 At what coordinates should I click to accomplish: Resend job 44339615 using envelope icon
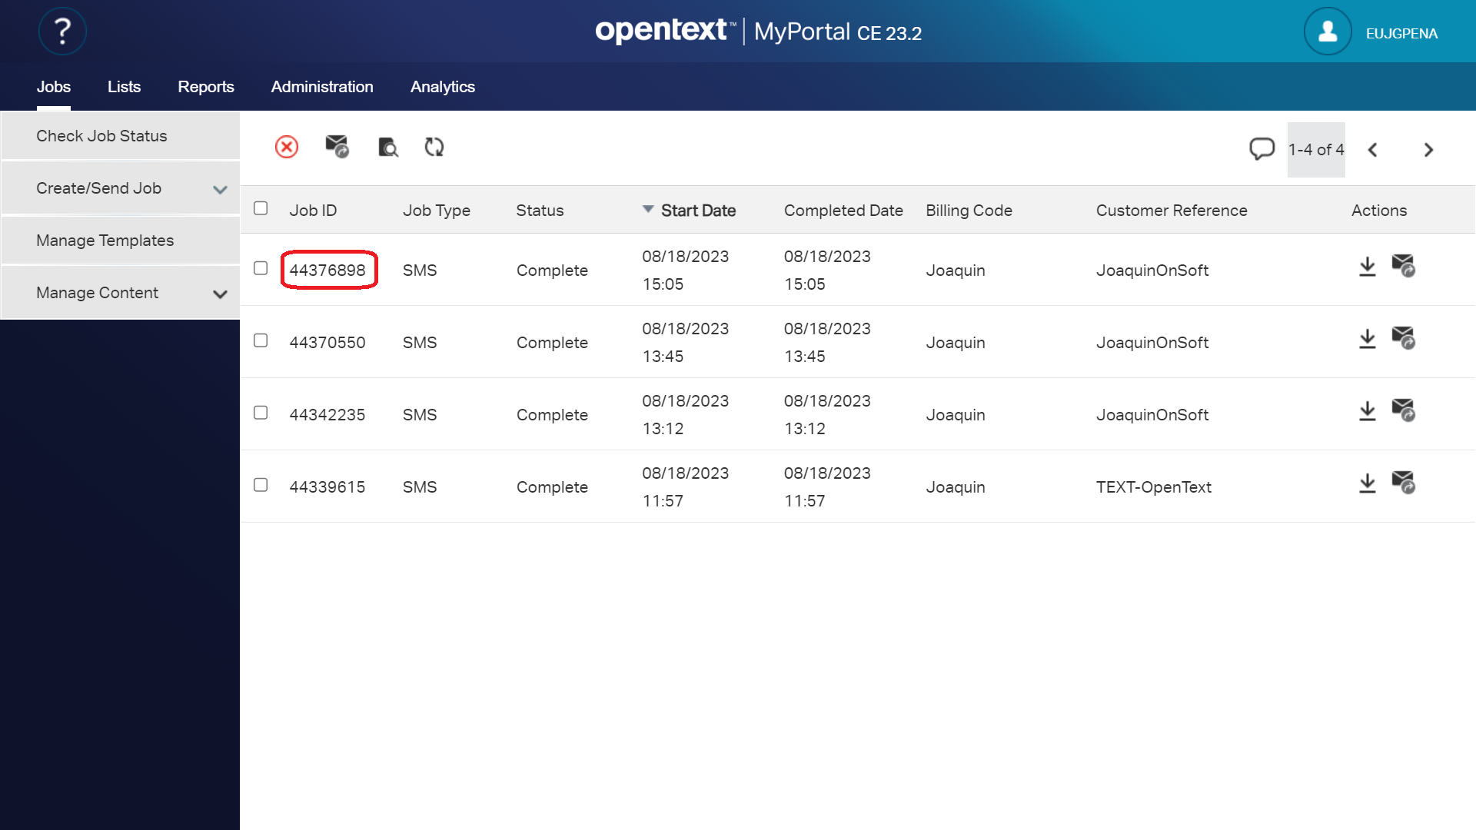coord(1403,483)
